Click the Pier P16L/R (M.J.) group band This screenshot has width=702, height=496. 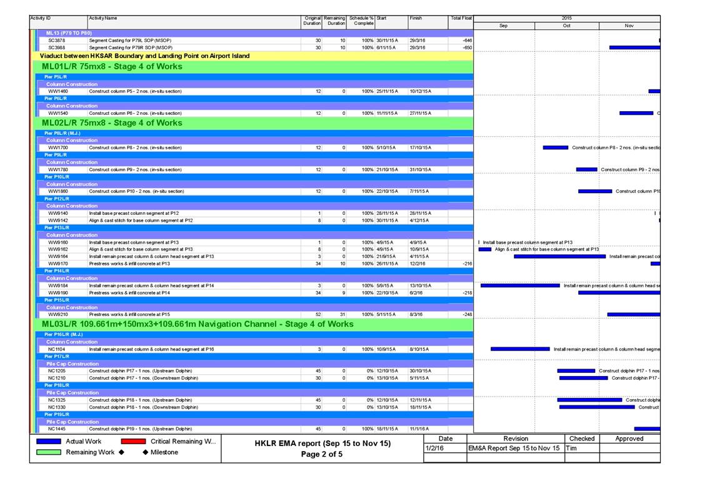(x=254, y=335)
